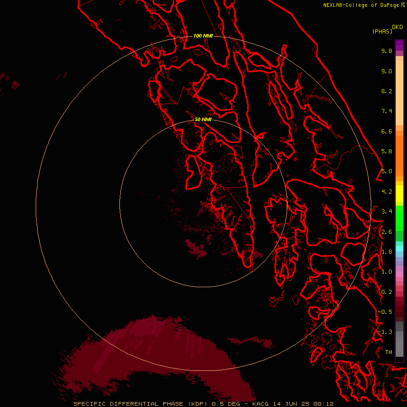Click the 0.2 colorbar scale value
This screenshot has height=407, width=407.
pos(387,292)
